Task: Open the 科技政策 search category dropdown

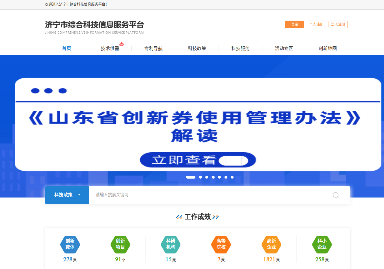Action: point(67,195)
